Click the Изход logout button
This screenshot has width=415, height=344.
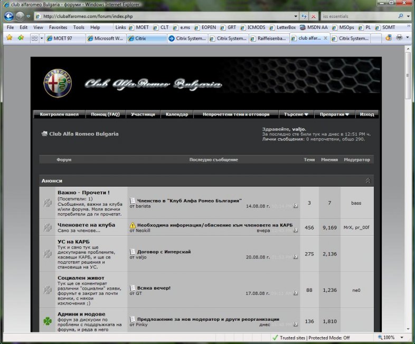pos(366,114)
